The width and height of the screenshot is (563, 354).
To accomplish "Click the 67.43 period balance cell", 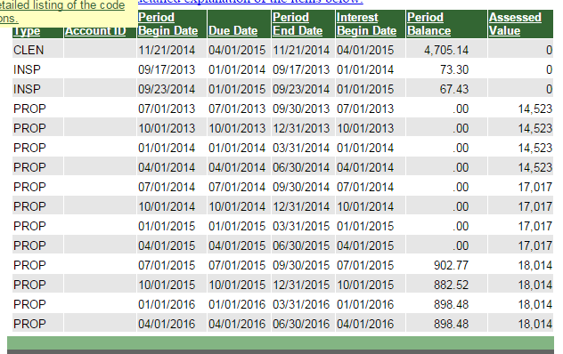I will tap(446, 89).
